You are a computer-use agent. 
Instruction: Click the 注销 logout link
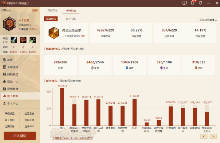click(x=35, y=11)
